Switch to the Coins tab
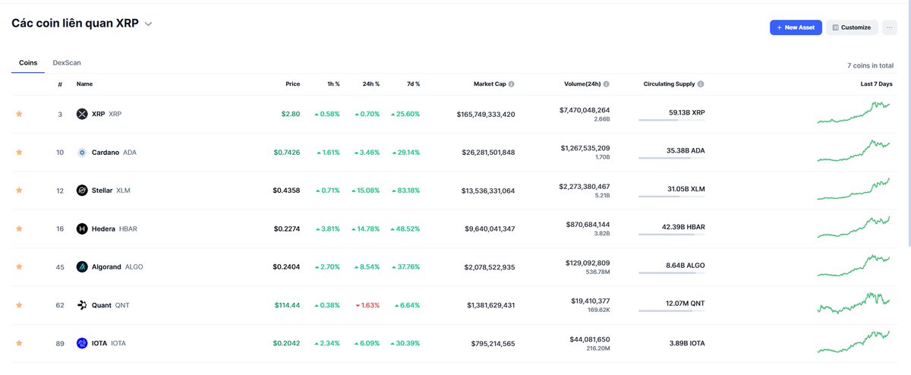The width and height of the screenshot is (911, 375). (28, 62)
